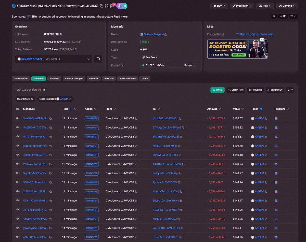Click the green Filters button

pyautogui.click(x=217, y=90)
